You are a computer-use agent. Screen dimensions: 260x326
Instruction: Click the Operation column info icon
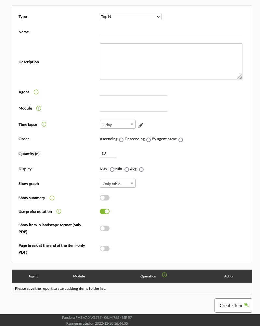click(164, 275)
